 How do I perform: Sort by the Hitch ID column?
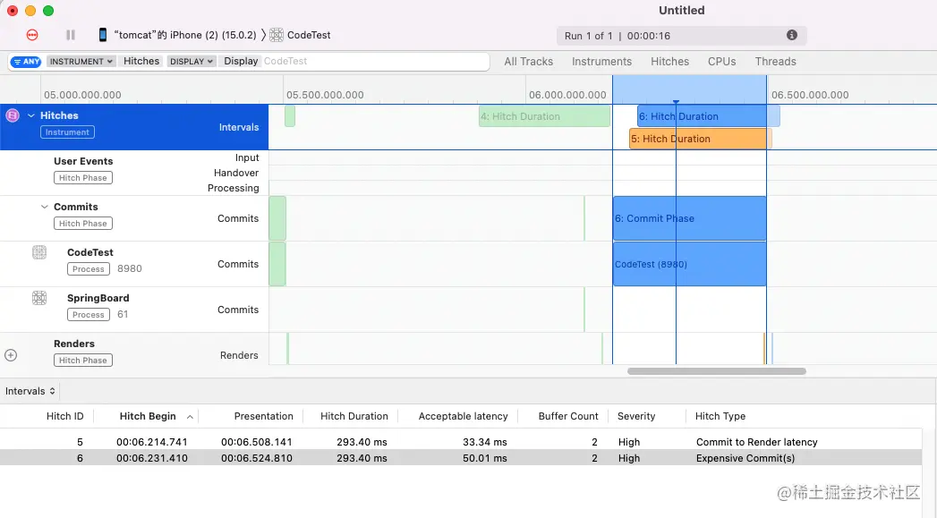[65, 416]
